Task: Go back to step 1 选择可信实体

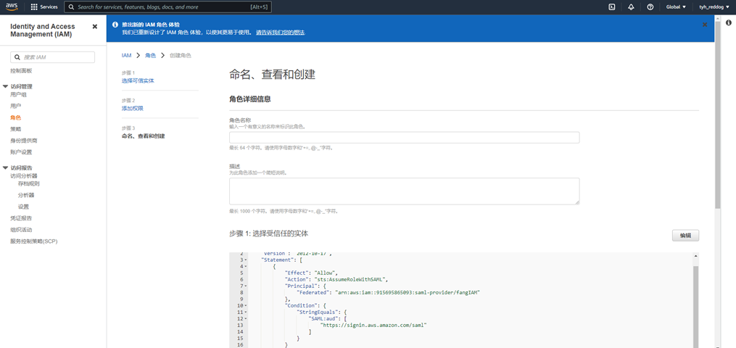Action: click(138, 80)
